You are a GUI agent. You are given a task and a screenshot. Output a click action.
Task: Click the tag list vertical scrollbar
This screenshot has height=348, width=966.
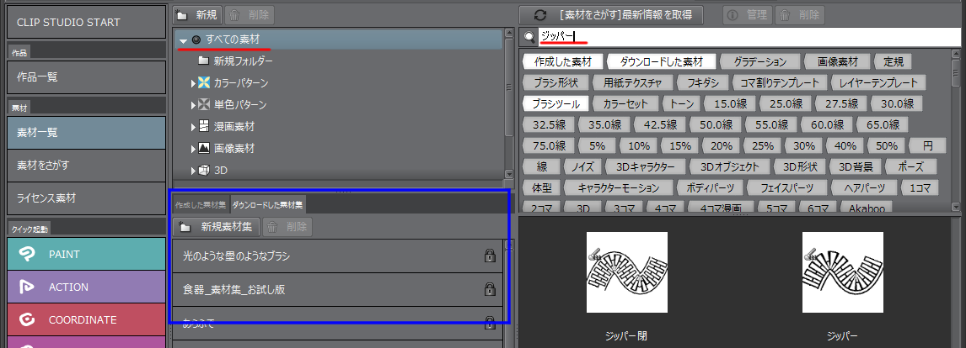(x=956, y=129)
